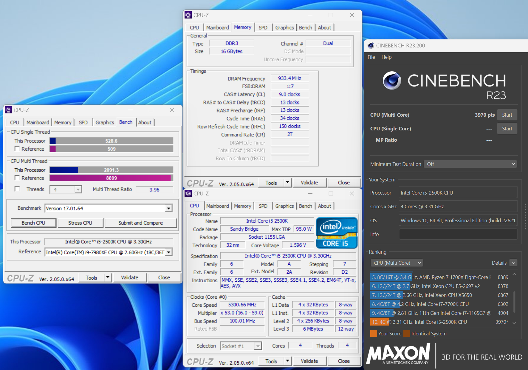Image resolution: width=528 pixels, height=370 pixels.
Task: Enable the Single Thread Reference checkbox
Action: pos(17,149)
